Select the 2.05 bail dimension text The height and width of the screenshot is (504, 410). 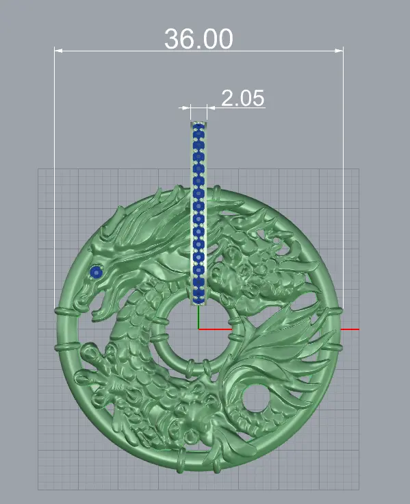click(x=243, y=98)
